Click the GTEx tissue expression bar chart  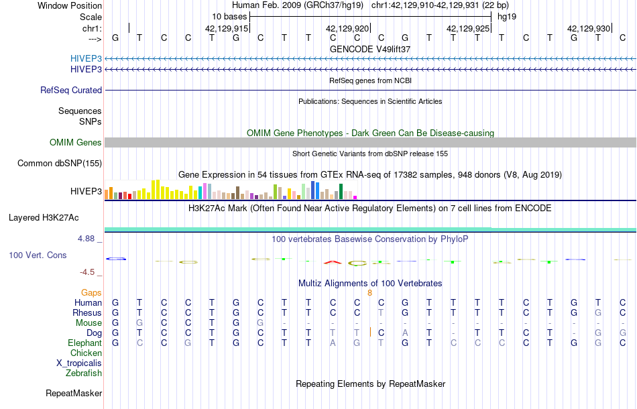(x=231, y=190)
